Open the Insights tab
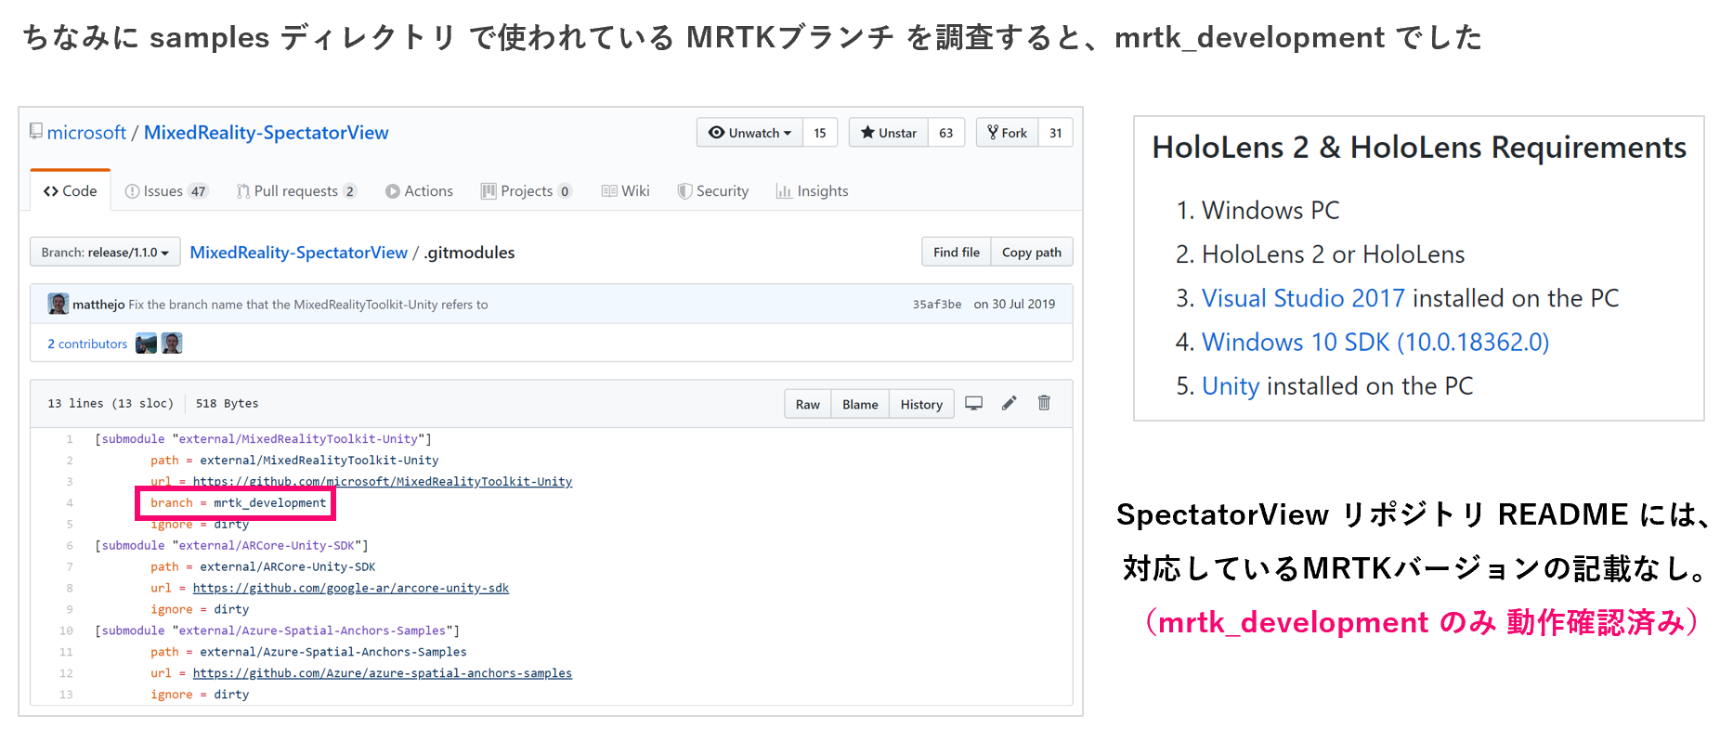The width and height of the screenshot is (1733, 754). click(x=812, y=191)
